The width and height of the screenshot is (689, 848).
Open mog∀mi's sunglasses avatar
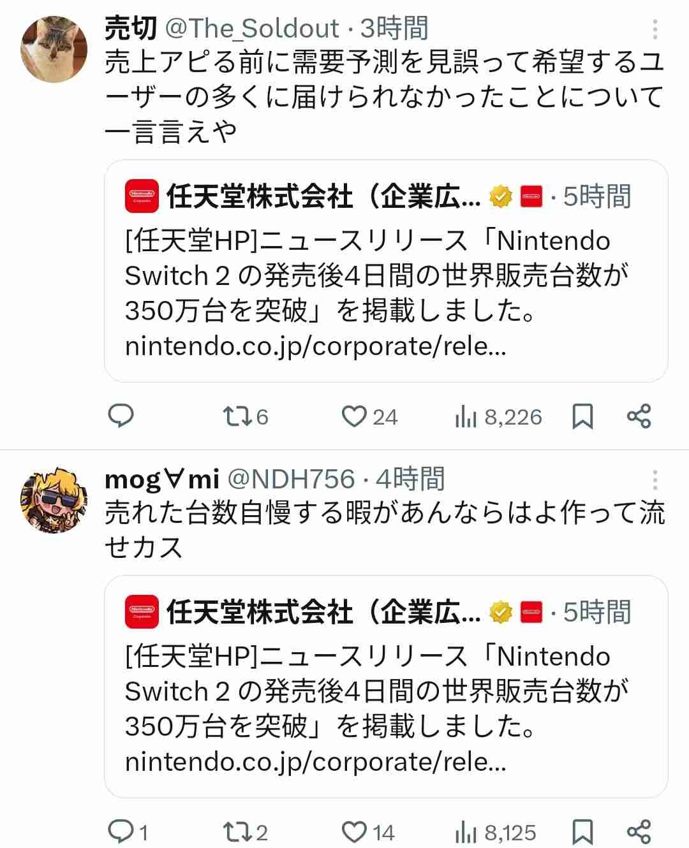pos(54,499)
